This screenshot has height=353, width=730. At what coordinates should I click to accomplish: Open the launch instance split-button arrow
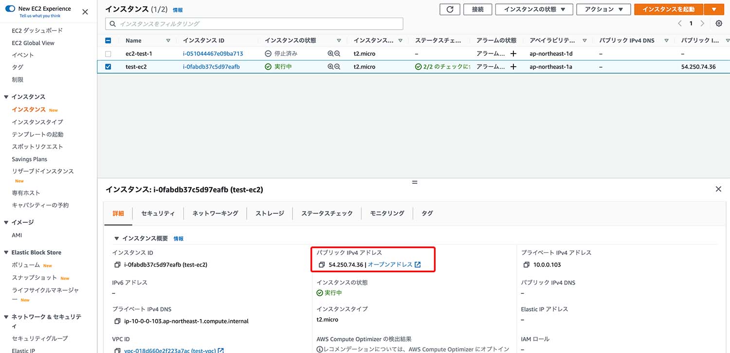tap(713, 9)
